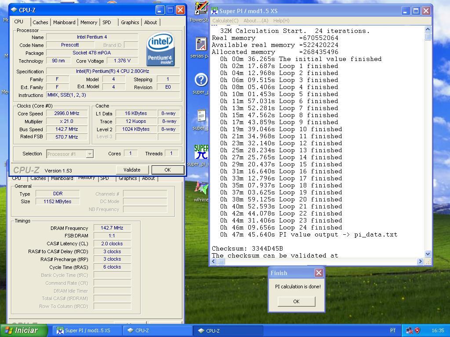Click the memory Size value 1152 MBytes

58,201
